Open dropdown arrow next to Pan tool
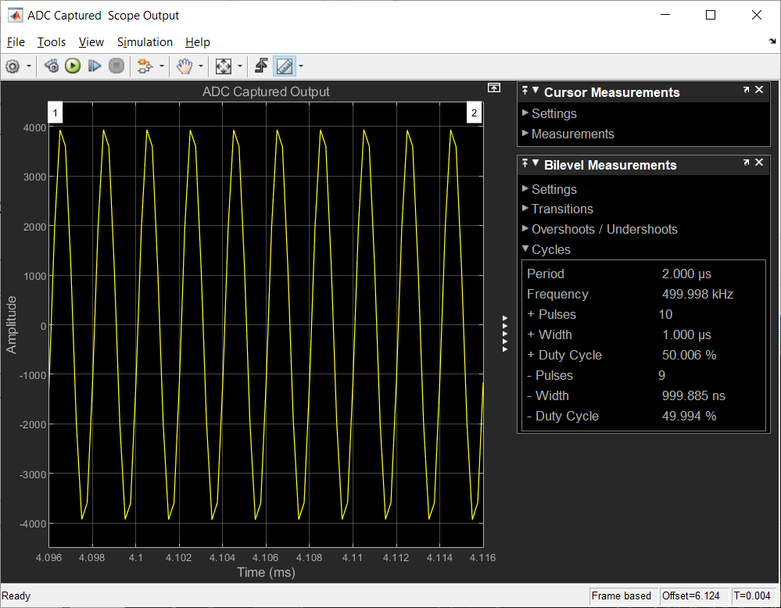781x608 pixels. point(201,66)
